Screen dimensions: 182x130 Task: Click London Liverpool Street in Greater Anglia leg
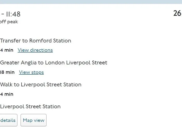[x=76, y=63]
